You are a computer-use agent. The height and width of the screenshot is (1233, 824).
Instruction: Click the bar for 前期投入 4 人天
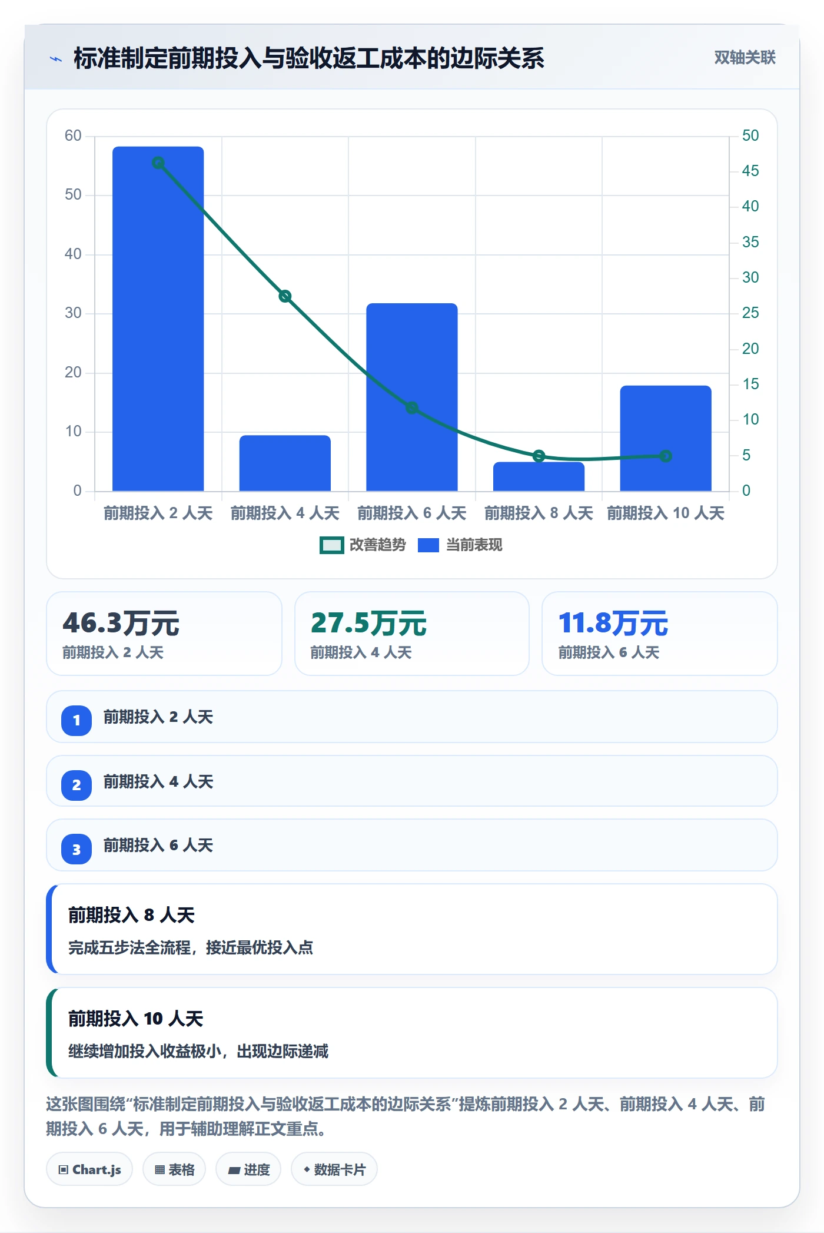(285, 463)
